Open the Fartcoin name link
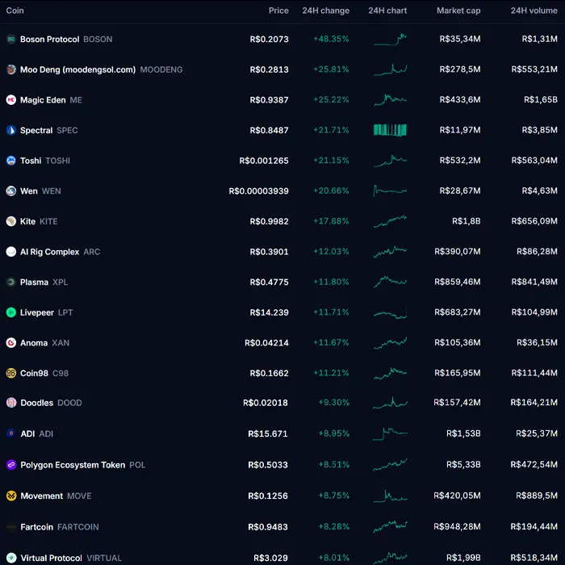Image resolution: width=565 pixels, height=565 pixels. click(36, 527)
